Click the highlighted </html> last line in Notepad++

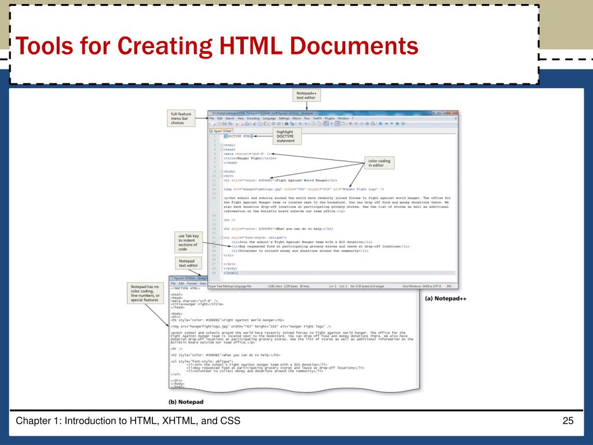[x=230, y=273]
